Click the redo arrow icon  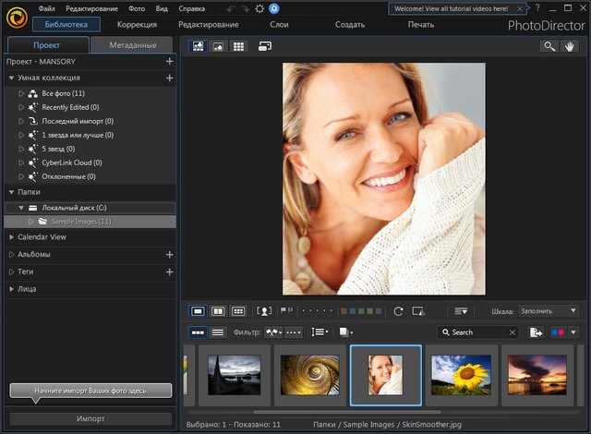coord(245,8)
